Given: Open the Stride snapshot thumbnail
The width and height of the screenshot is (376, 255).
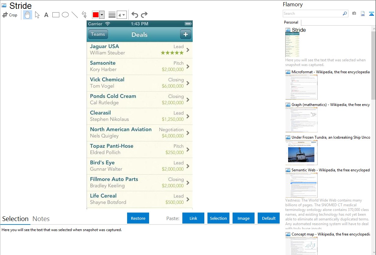Looking at the screenshot, I should [x=292, y=45].
